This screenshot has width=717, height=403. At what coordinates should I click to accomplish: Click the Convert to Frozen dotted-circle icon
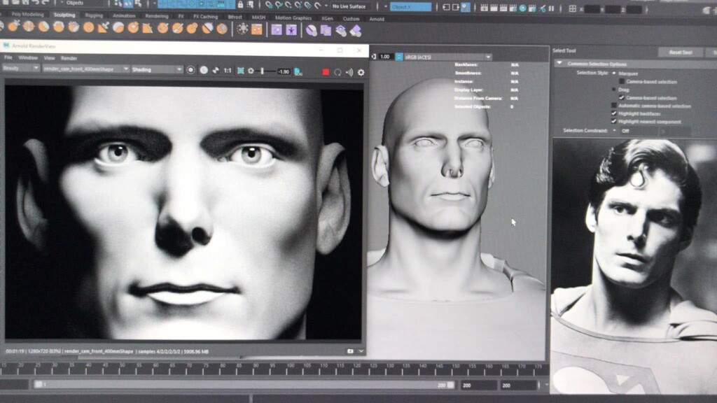(x=242, y=29)
